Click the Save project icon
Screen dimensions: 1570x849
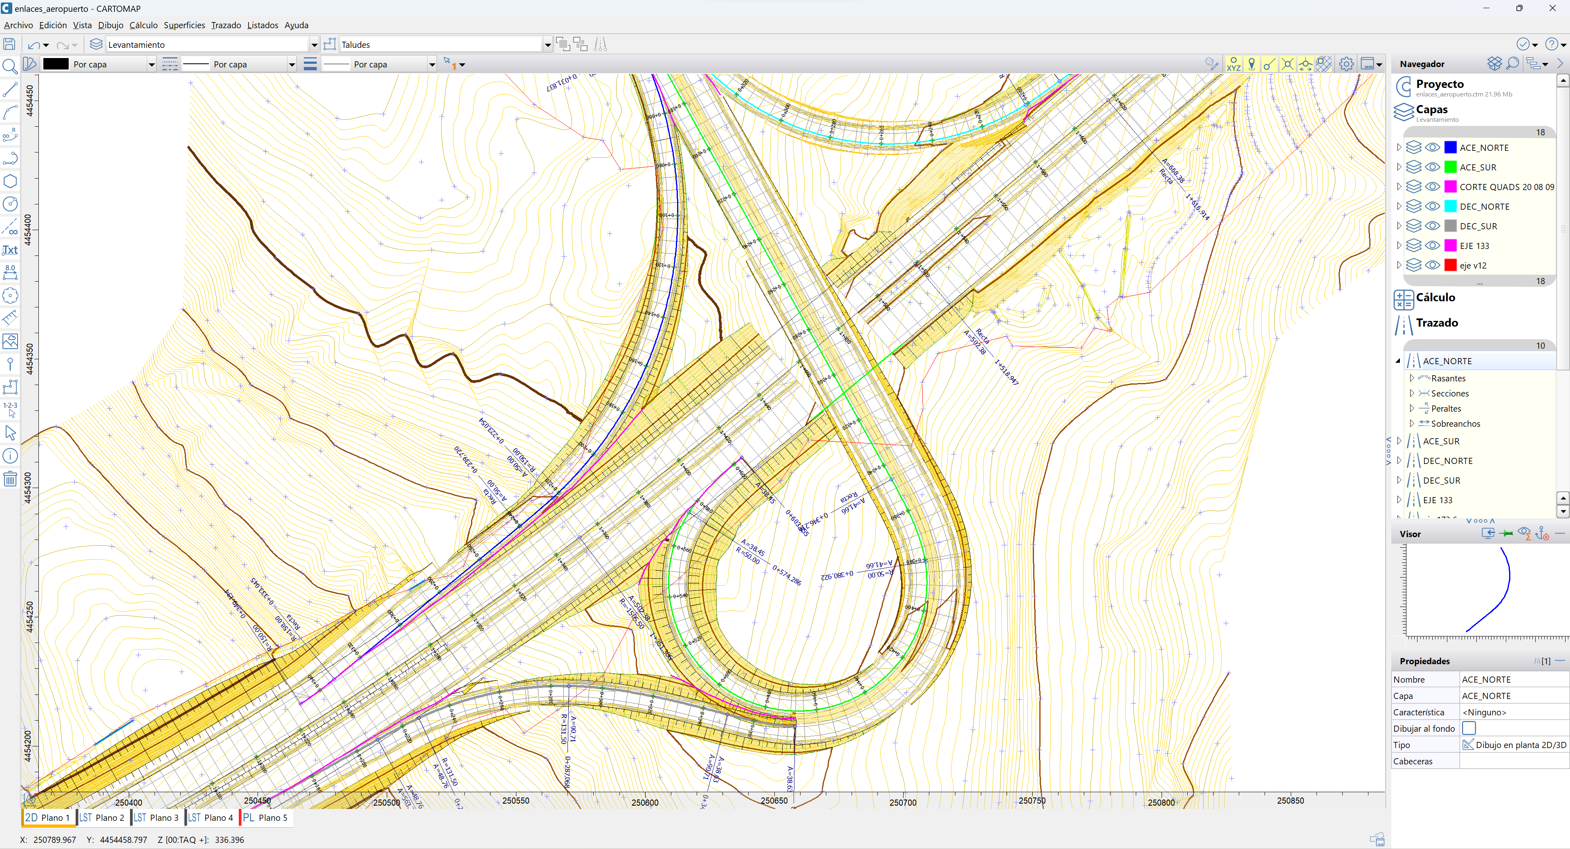tap(9, 45)
